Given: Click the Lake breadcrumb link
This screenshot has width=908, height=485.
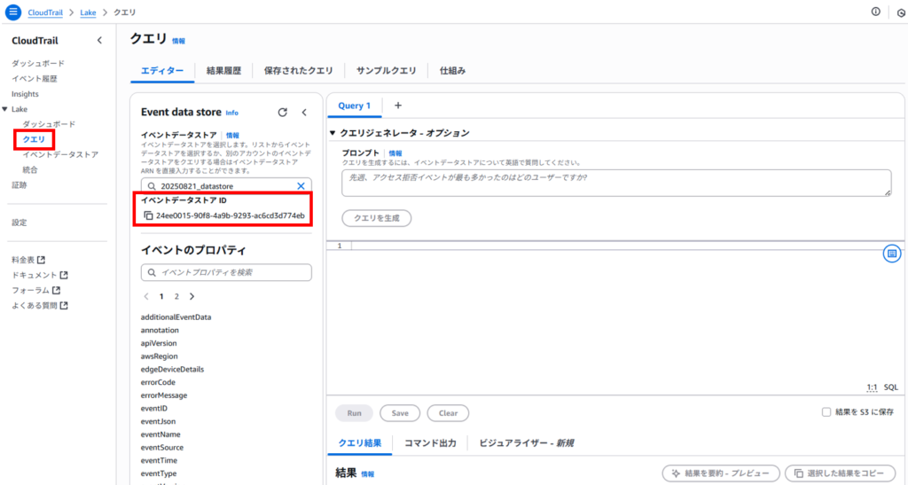Looking at the screenshot, I should 88,12.
